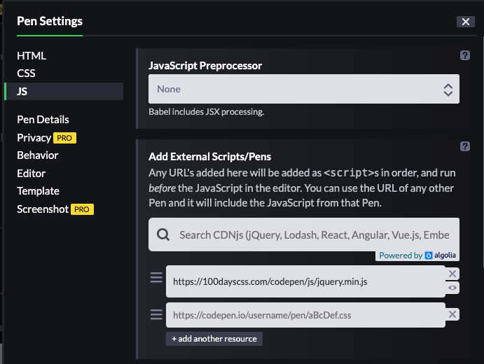The height and width of the screenshot is (364, 484).
Task: Close the Pen Settings dialog
Action: tap(466, 22)
